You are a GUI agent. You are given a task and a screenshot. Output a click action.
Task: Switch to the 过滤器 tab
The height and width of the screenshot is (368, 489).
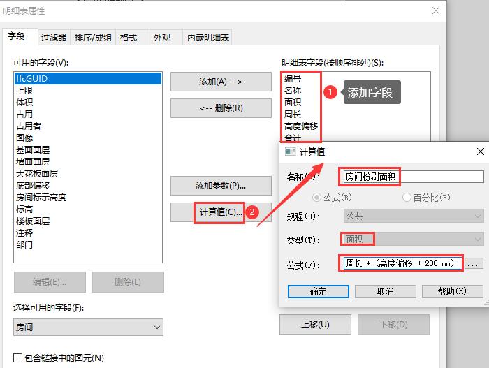[x=54, y=38]
